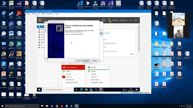Select IIS in Server Manager sidebar
The width and height of the screenshot is (193, 108).
(x=41, y=45)
